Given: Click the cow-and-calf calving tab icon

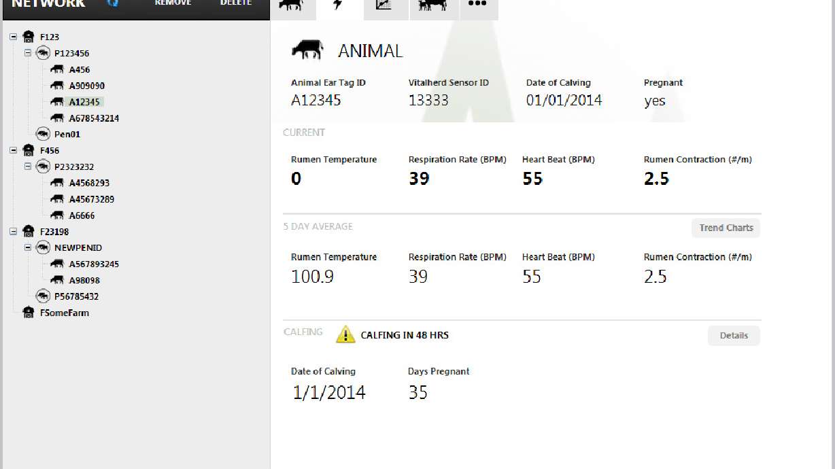Looking at the screenshot, I should point(433,5).
